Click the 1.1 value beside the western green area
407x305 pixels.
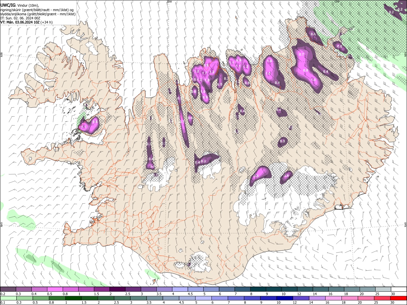coord(84,127)
